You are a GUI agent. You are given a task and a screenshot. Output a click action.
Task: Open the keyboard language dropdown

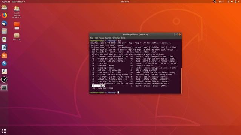click(x=221, y=1)
